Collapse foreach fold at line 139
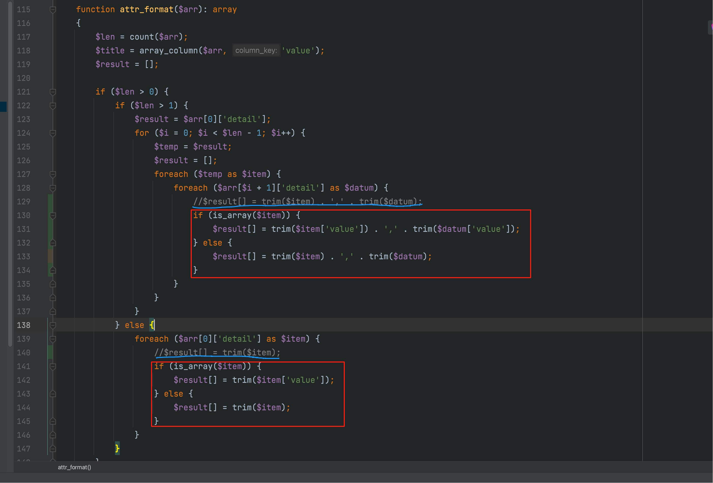Image resolution: width=713 pixels, height=483 pixels. click(53, 339)
